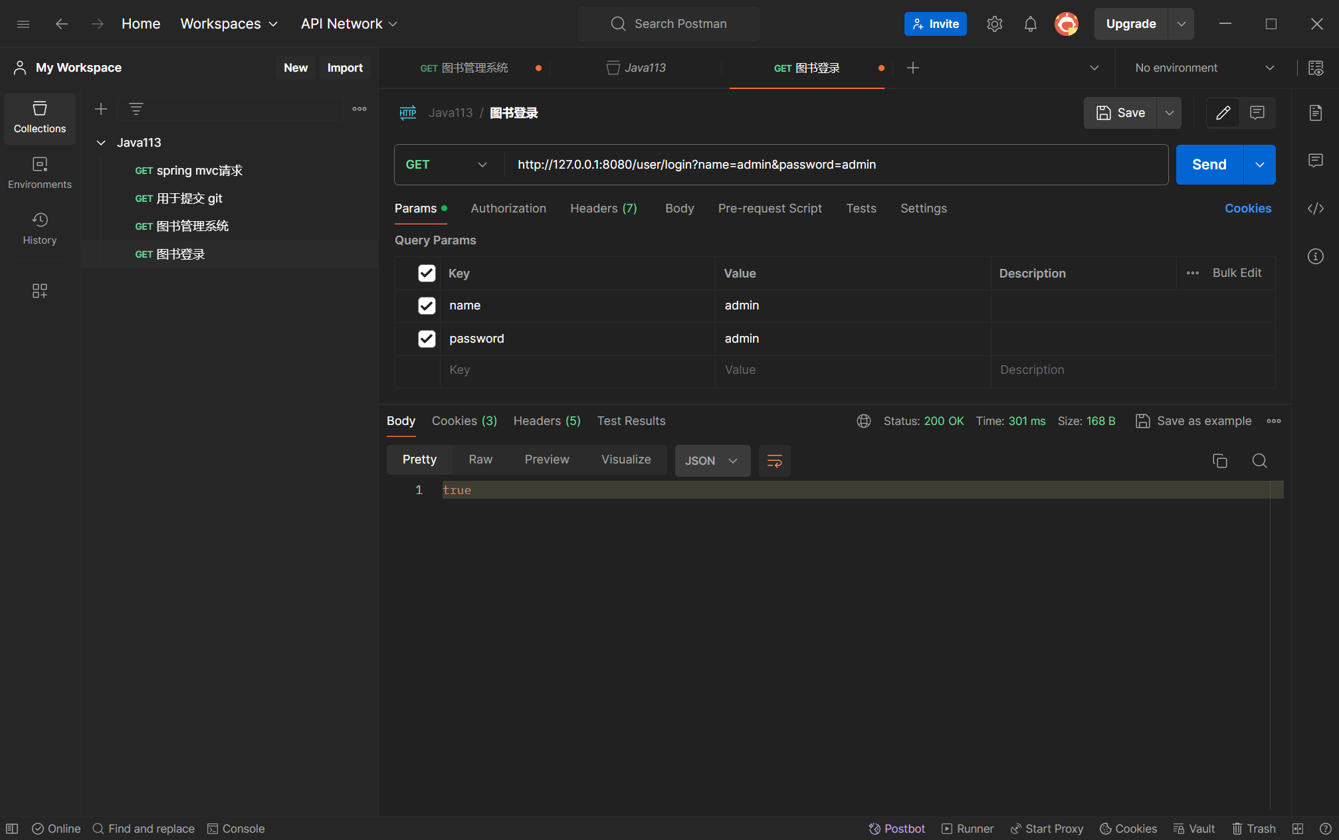Open the settings gear icon
The image size is (1339, 840).
pos(994,24)
